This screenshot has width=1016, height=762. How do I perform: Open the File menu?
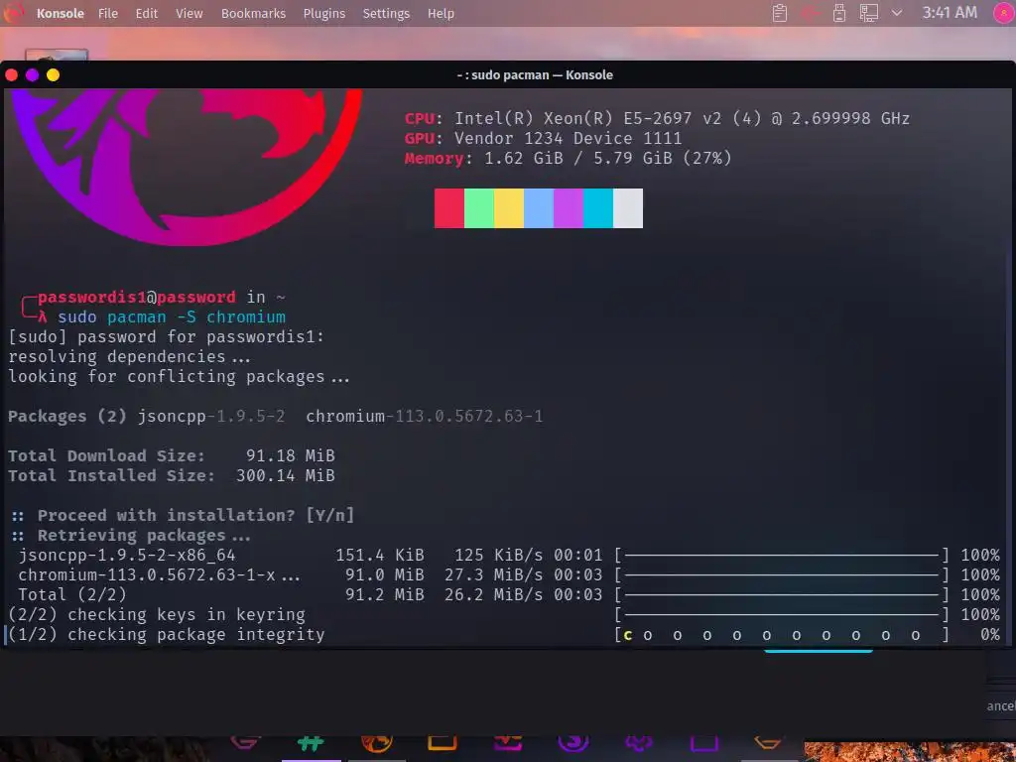click(108, 13)
